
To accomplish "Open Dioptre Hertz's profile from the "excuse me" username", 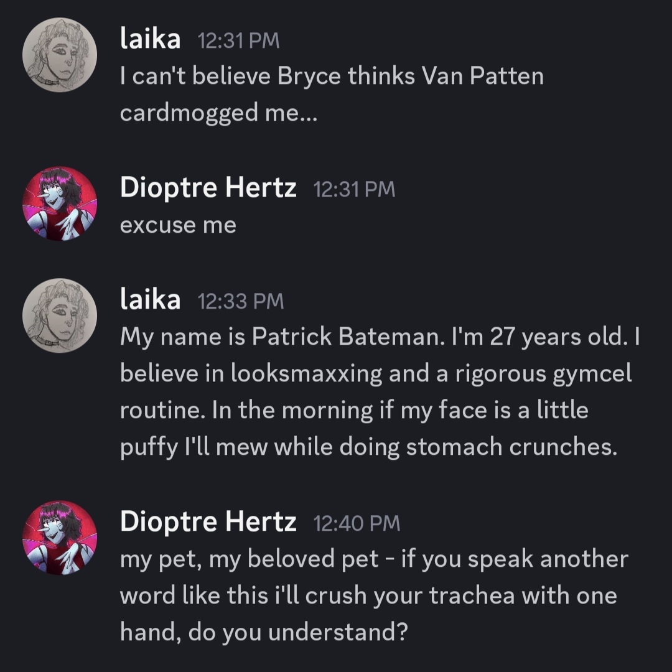I will (x=208, y=187).
